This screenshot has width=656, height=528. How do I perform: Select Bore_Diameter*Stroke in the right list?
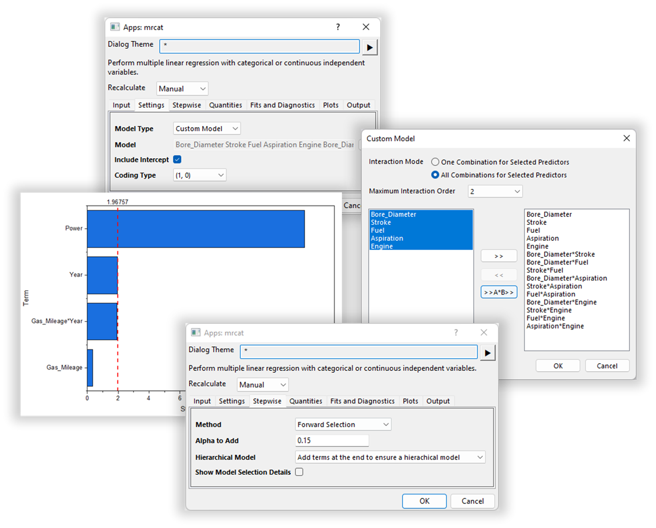coord(560,254)
